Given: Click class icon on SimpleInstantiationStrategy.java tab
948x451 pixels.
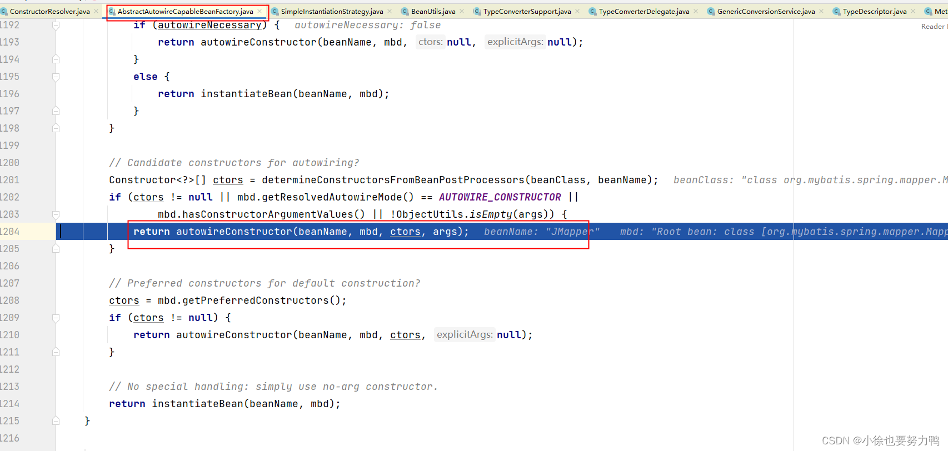Looking at the screenshot, I should pos(275,11).
